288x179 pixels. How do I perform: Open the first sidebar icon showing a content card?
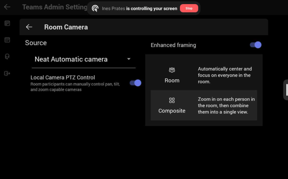(7, 23)
